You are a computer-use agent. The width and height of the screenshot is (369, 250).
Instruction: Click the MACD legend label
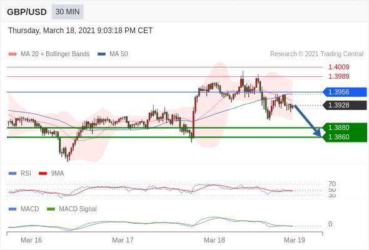coord(29,209)
